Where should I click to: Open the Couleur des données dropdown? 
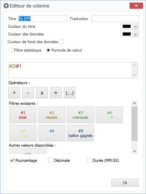[135, 34]
